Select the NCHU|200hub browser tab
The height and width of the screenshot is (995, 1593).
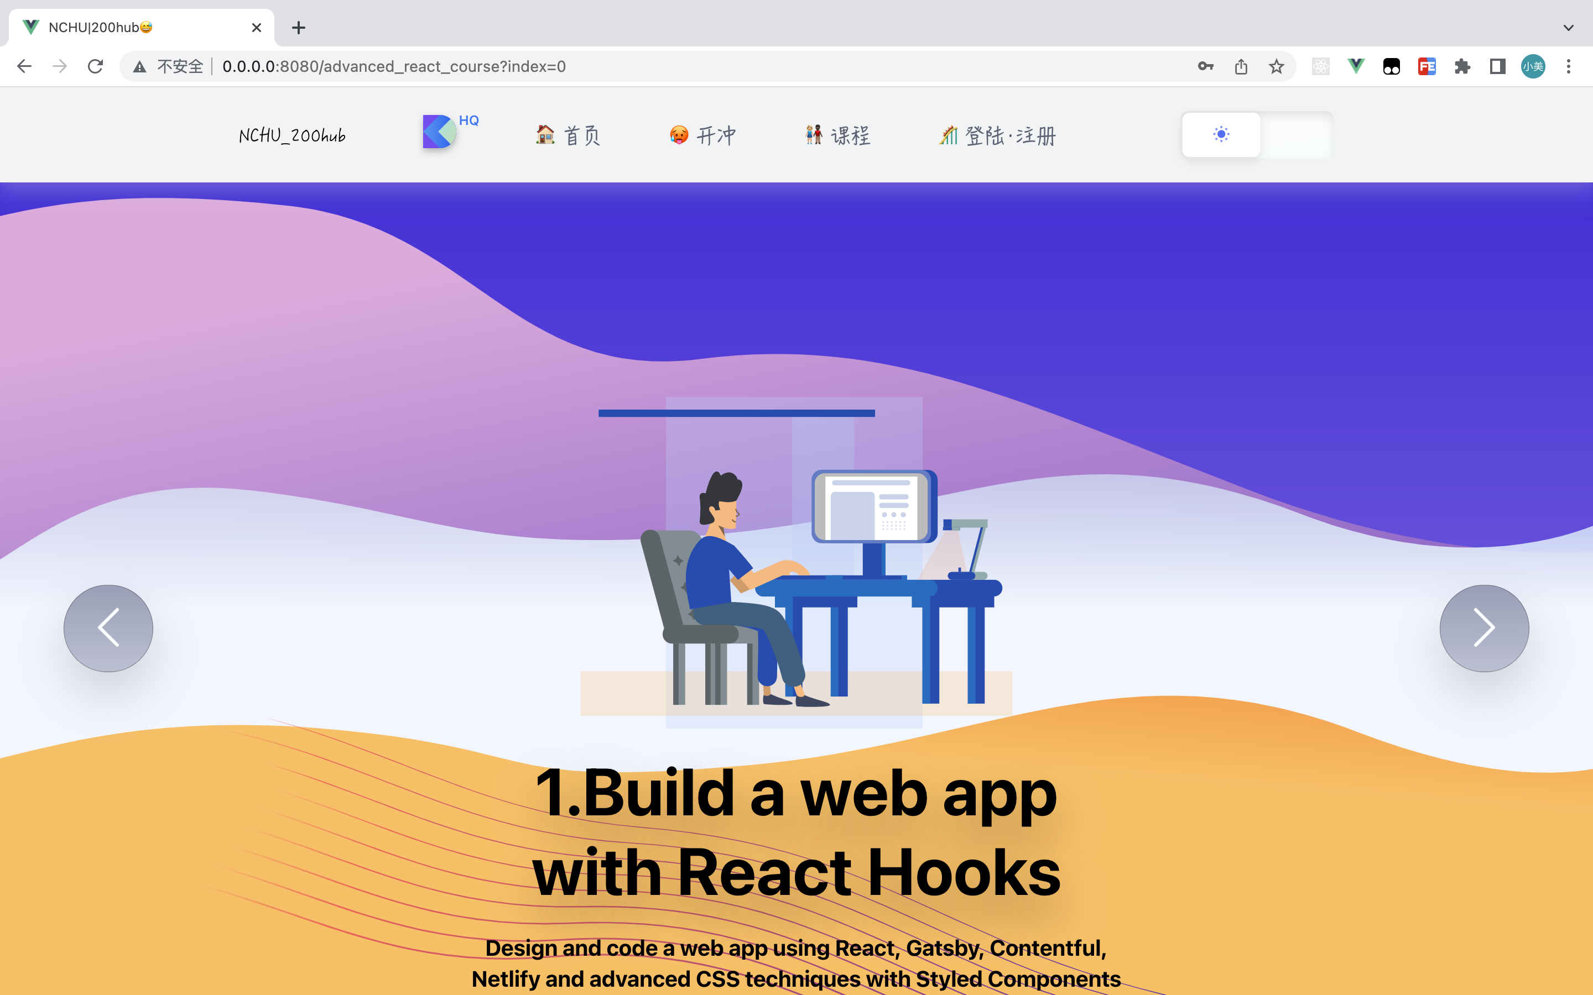(142, 28)
